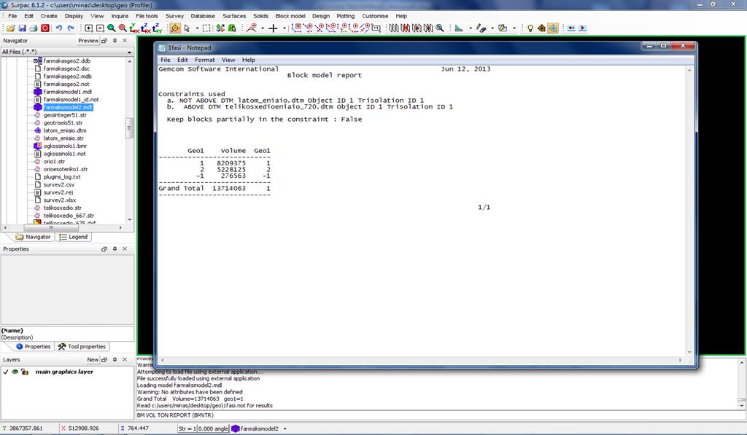Open dropdown arrow beside plus digitise icon

tap(285, 28)
